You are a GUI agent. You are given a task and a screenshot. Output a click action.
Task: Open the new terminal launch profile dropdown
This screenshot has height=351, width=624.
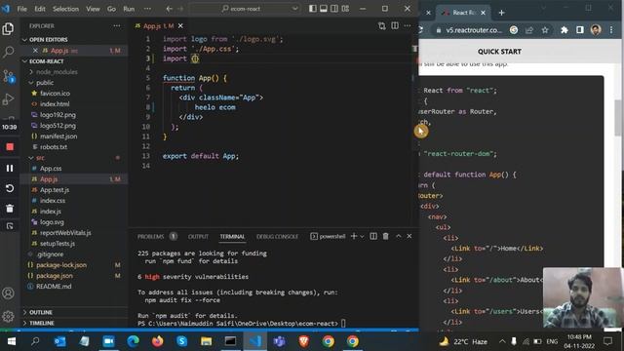[x=362, y=236]
